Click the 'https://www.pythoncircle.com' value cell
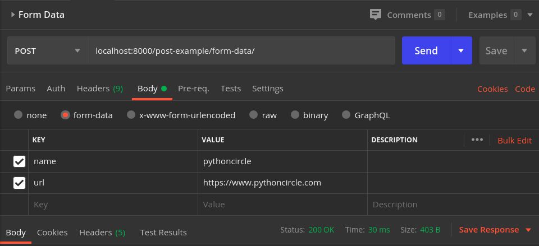The width and height of the screenshot is (539, 246). pos(282,183)
